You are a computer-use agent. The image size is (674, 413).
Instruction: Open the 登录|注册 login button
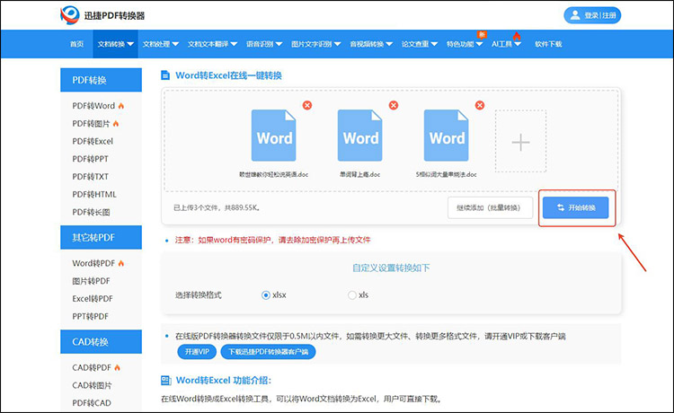592,15
